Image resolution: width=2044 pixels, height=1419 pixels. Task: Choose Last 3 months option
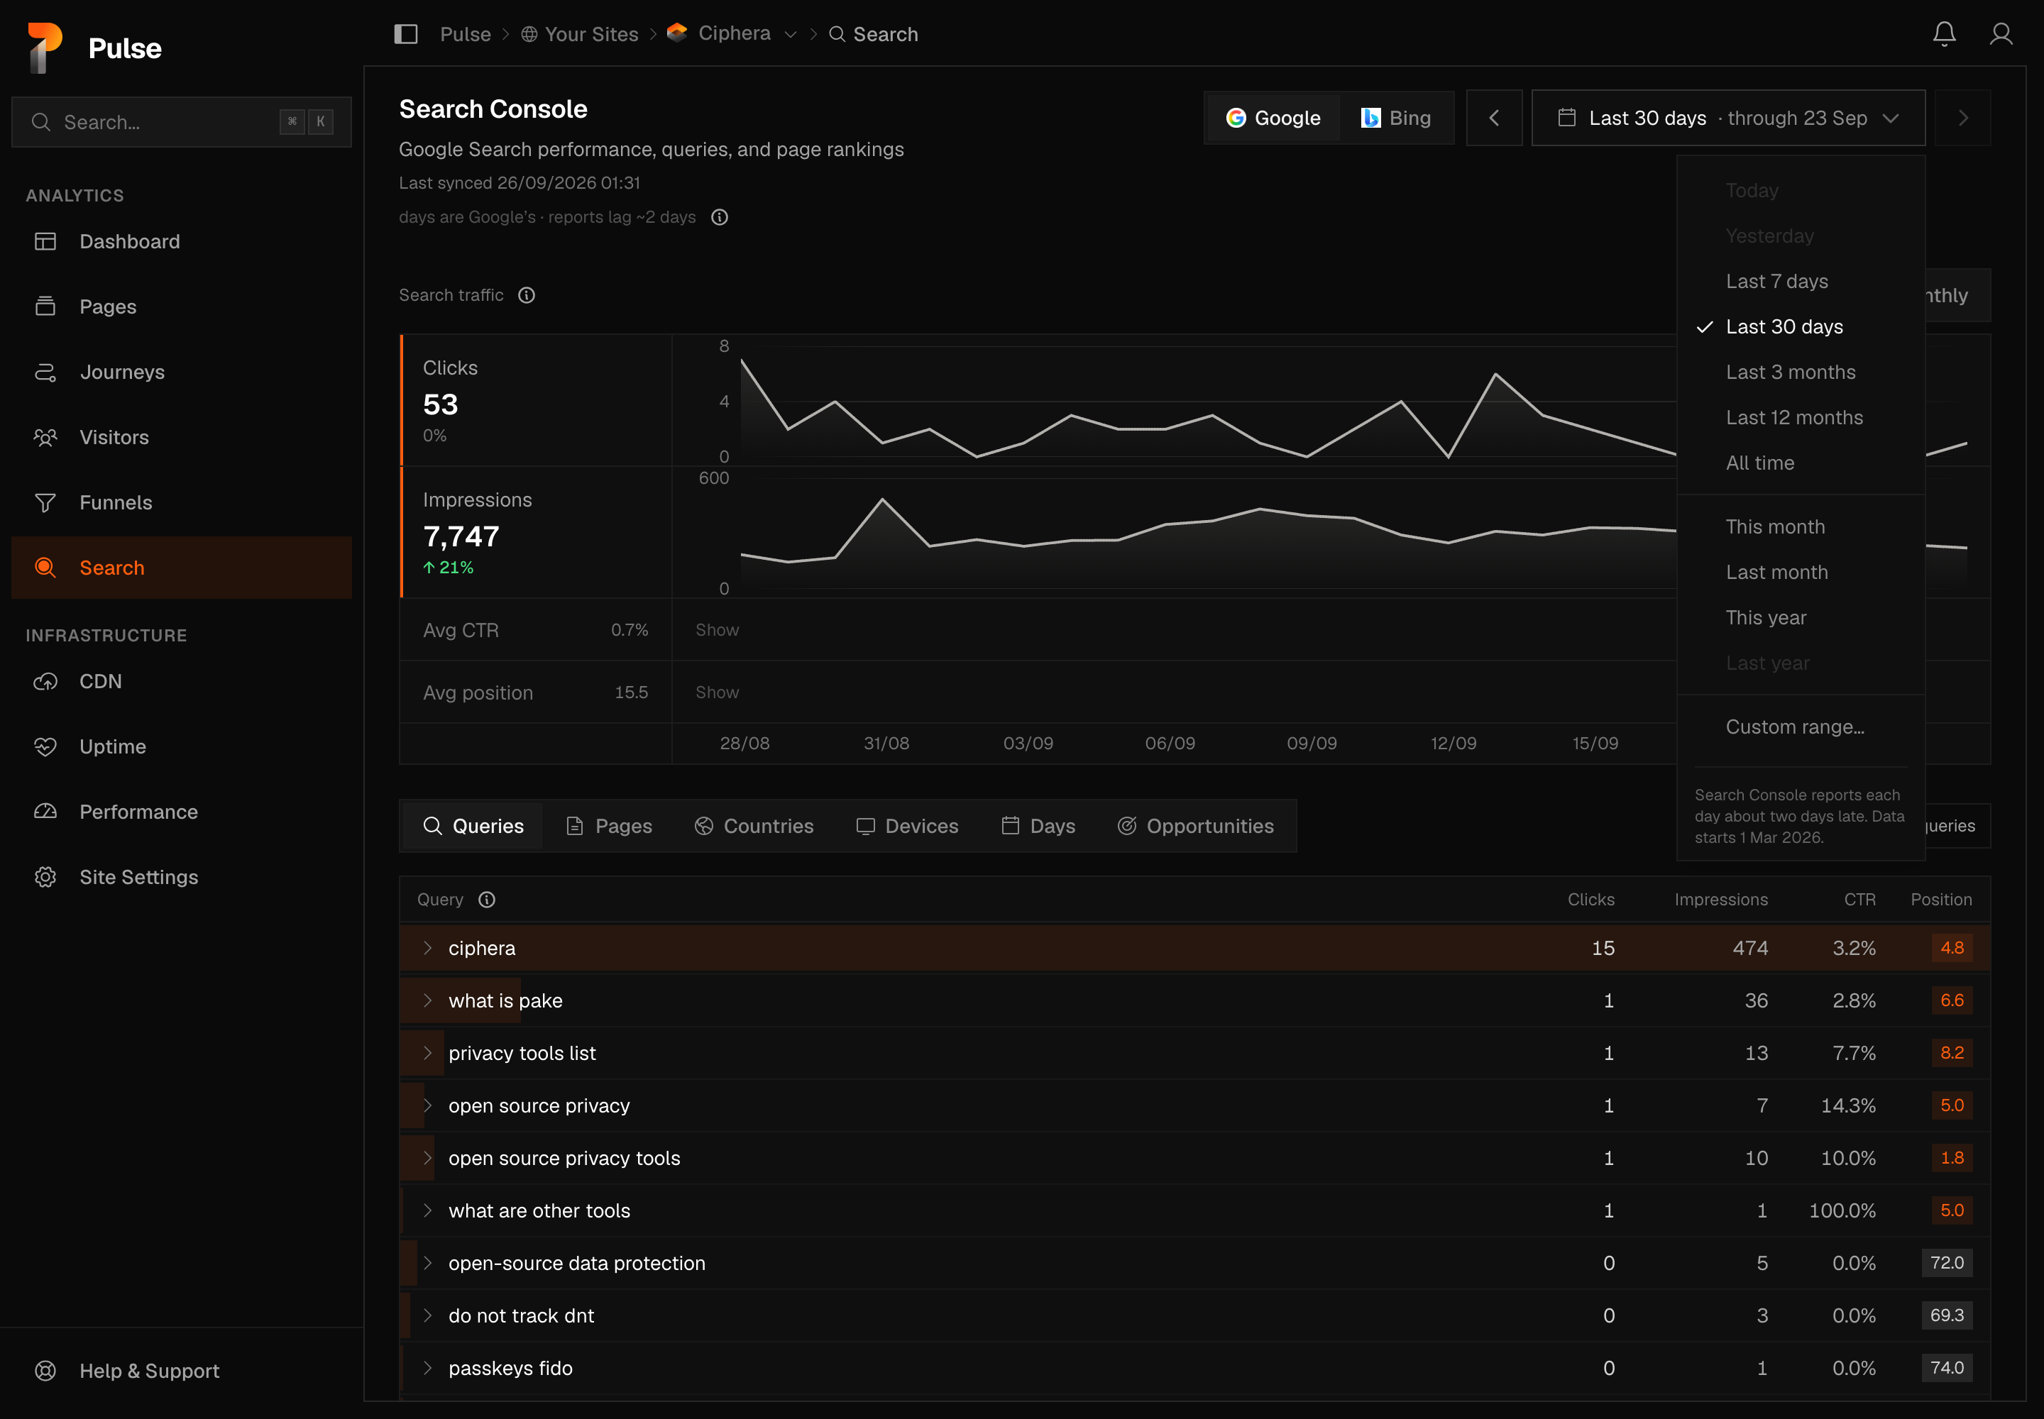(x=1801, y=372)
